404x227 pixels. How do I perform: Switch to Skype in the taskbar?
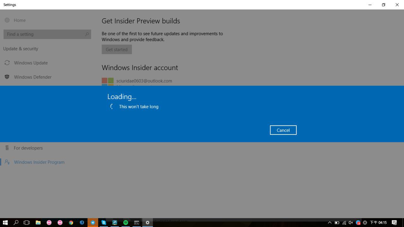tap(104, 223)
